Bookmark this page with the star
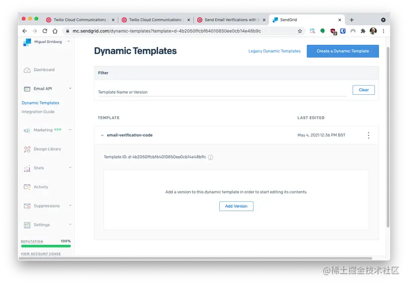 click(300, 31)
